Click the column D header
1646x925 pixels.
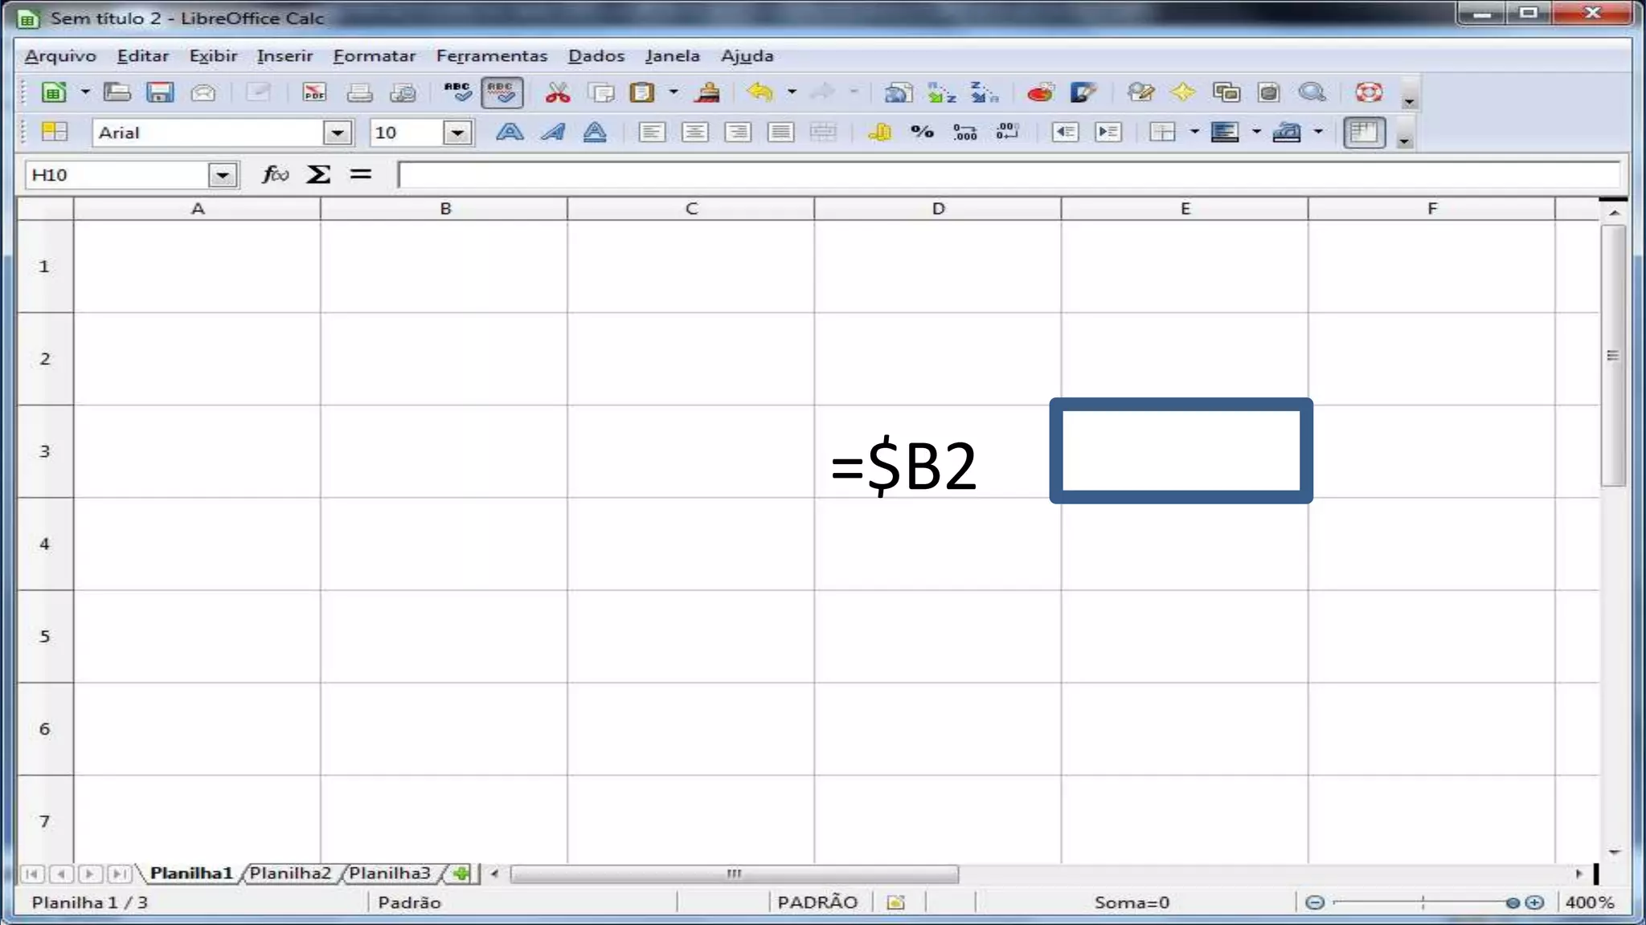tap(938, 209)
